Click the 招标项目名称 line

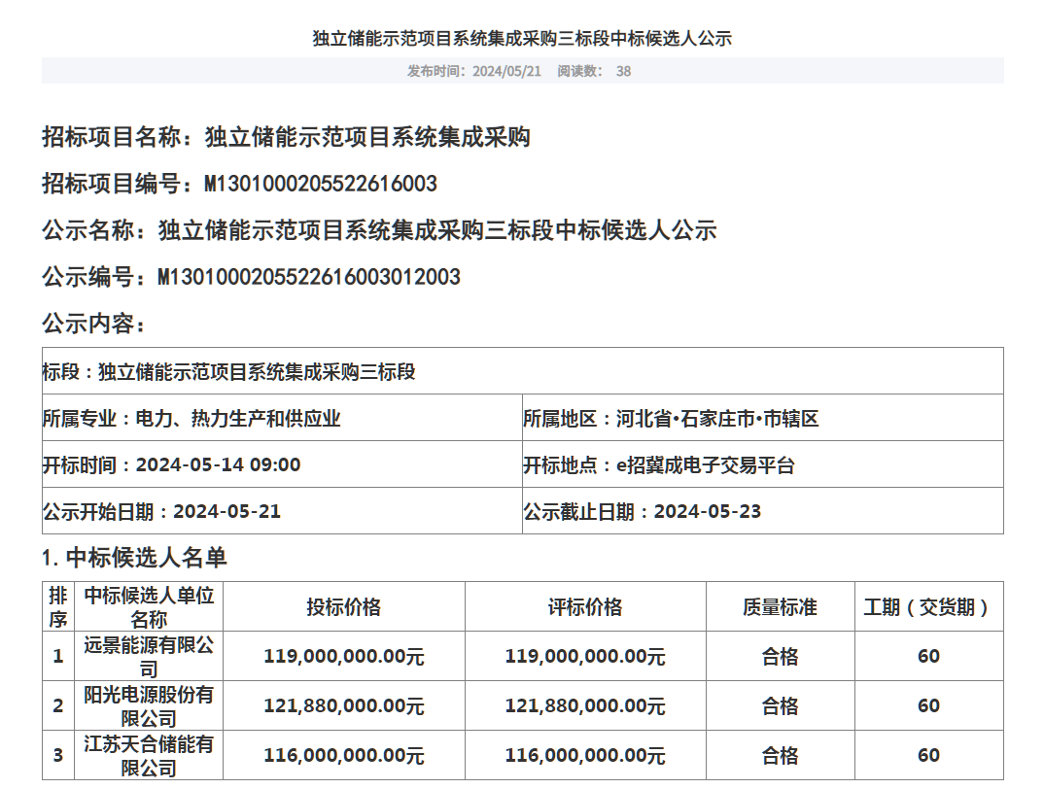point(286,137)
